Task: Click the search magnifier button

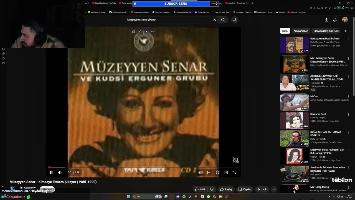Action: tap(223, 20)
